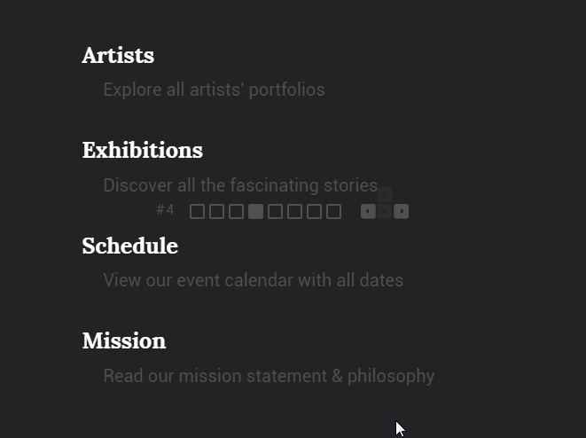The height and width of the screenshot is (438, 586).
Task: Open the Exhibitions heading link
Action: point(143,150)
